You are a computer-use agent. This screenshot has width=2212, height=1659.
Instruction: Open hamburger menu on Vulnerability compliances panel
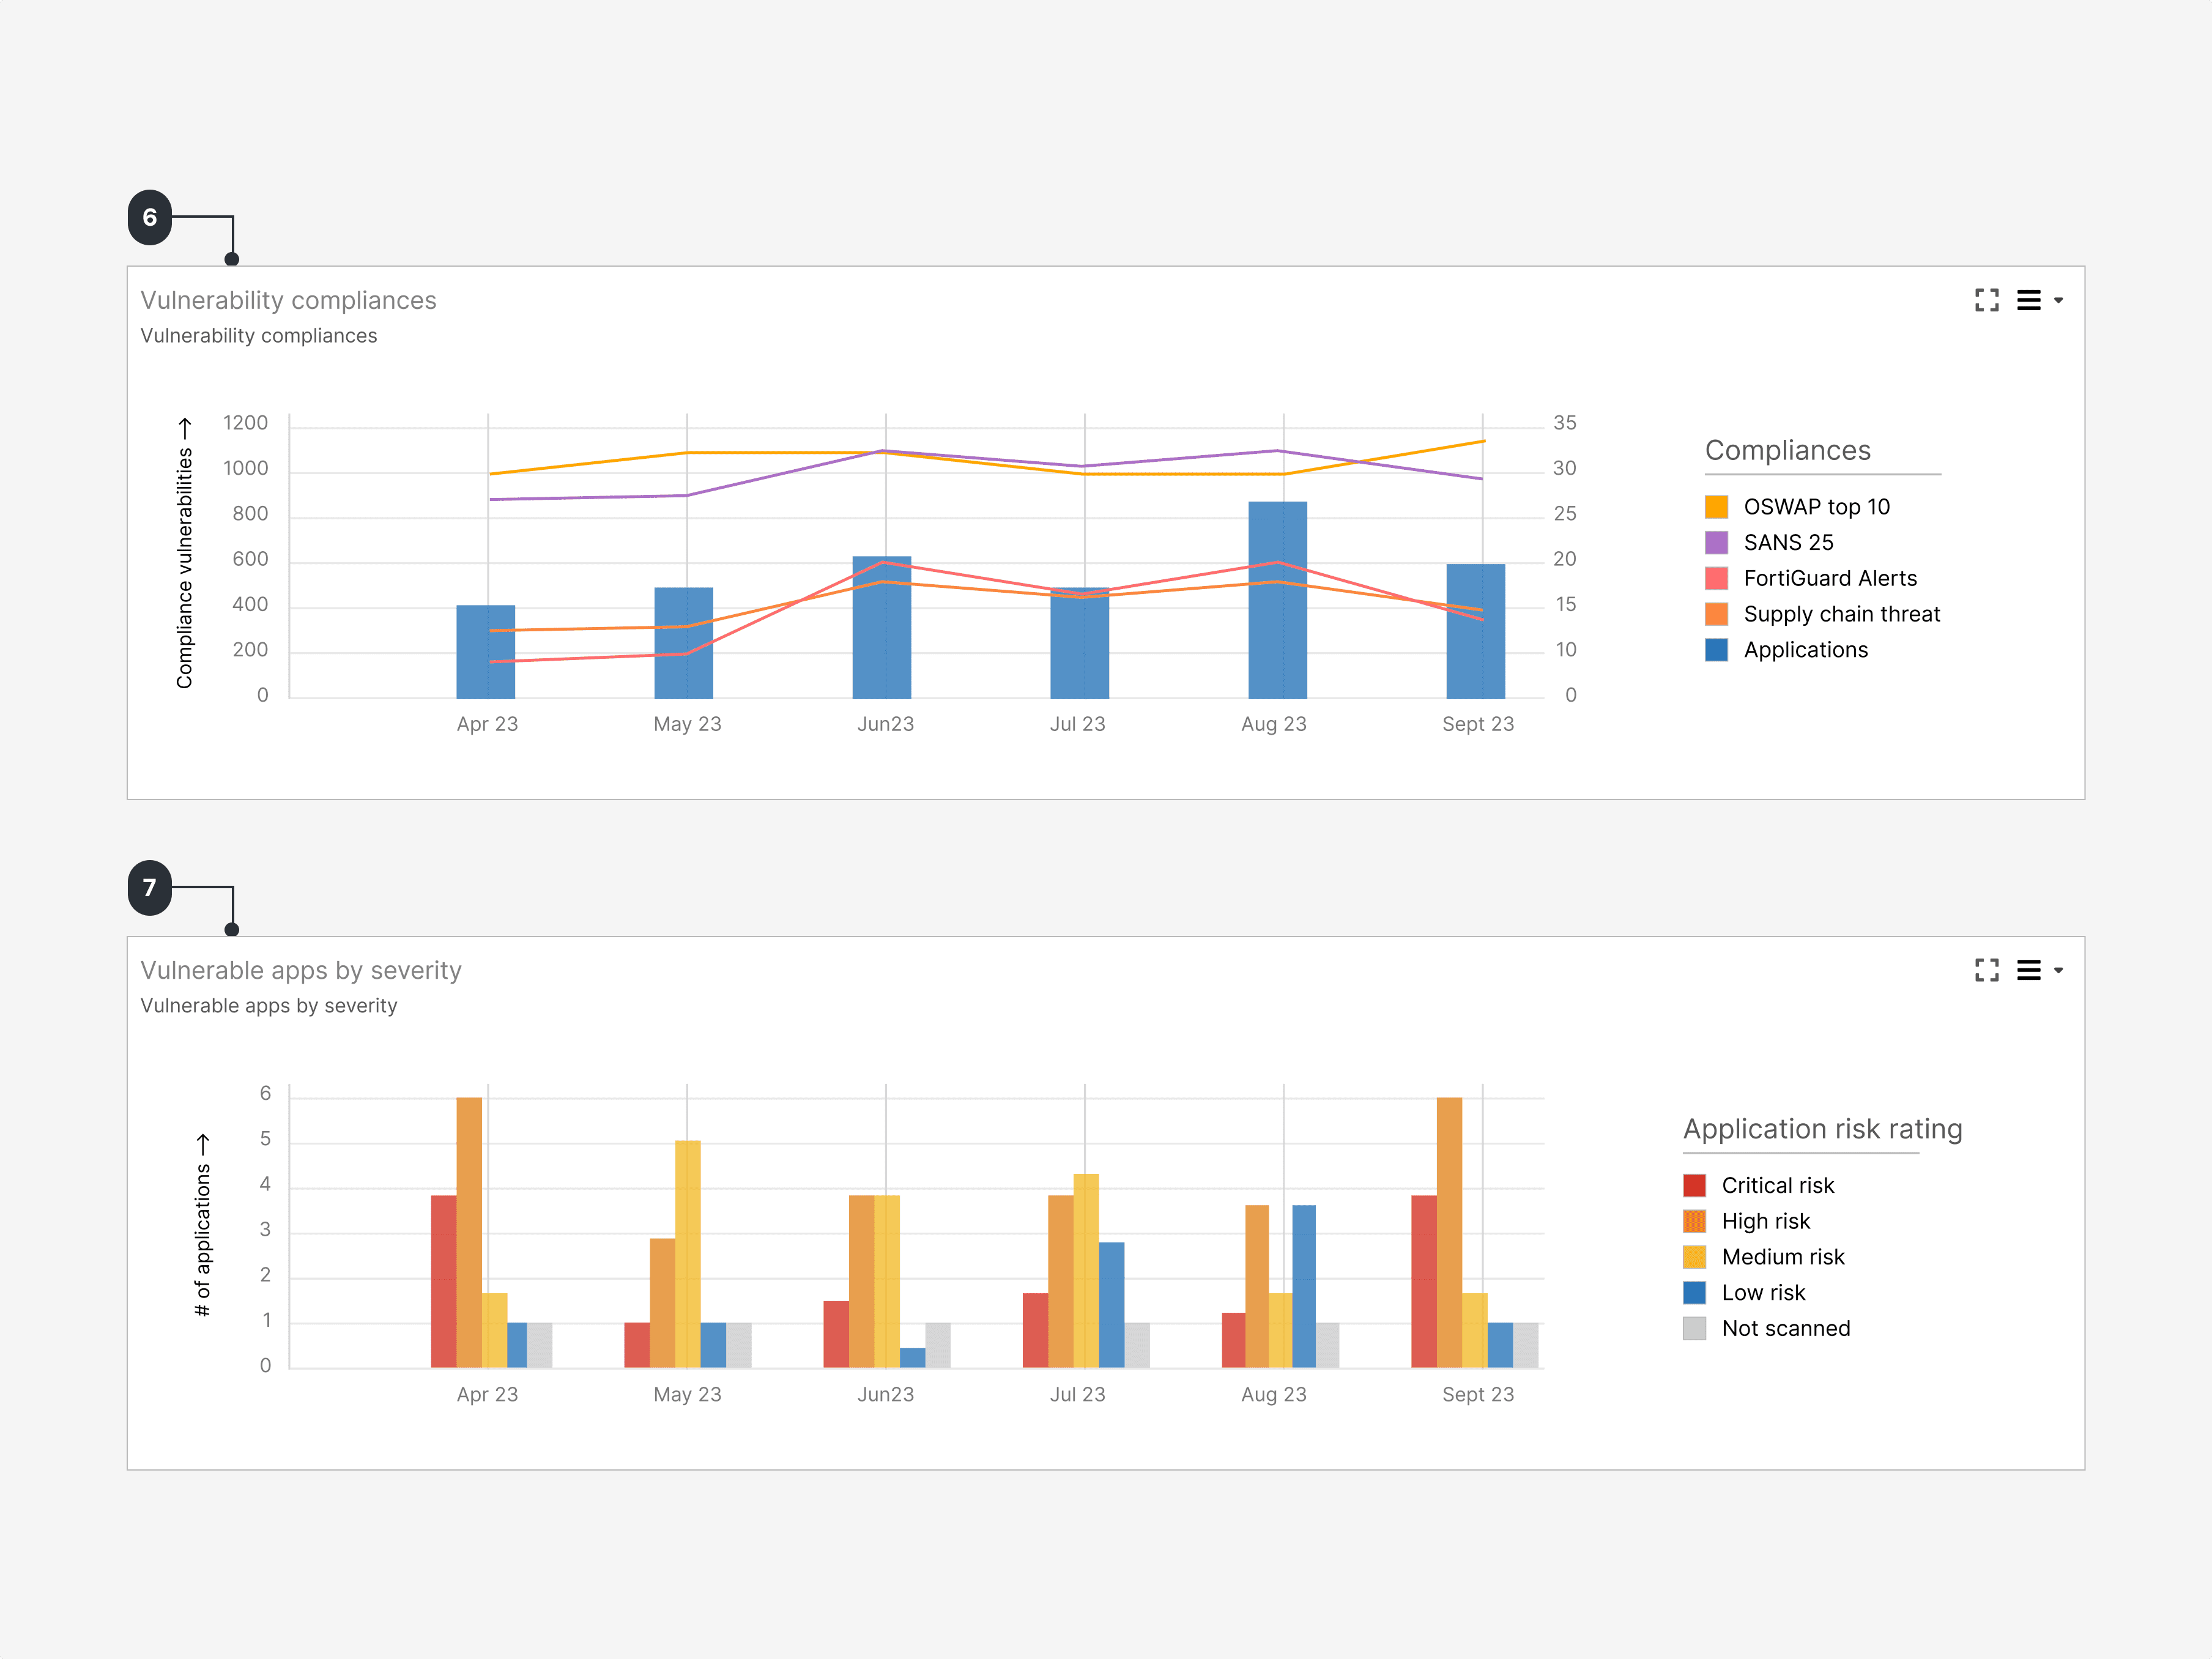2028,300
